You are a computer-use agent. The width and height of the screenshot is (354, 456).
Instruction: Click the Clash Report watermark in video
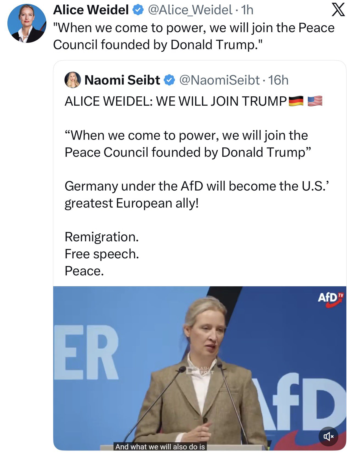(x=200, y=370)
